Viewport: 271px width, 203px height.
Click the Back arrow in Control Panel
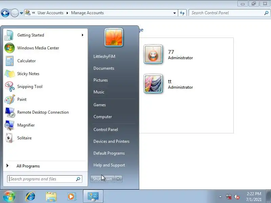(x=5, y=13)
